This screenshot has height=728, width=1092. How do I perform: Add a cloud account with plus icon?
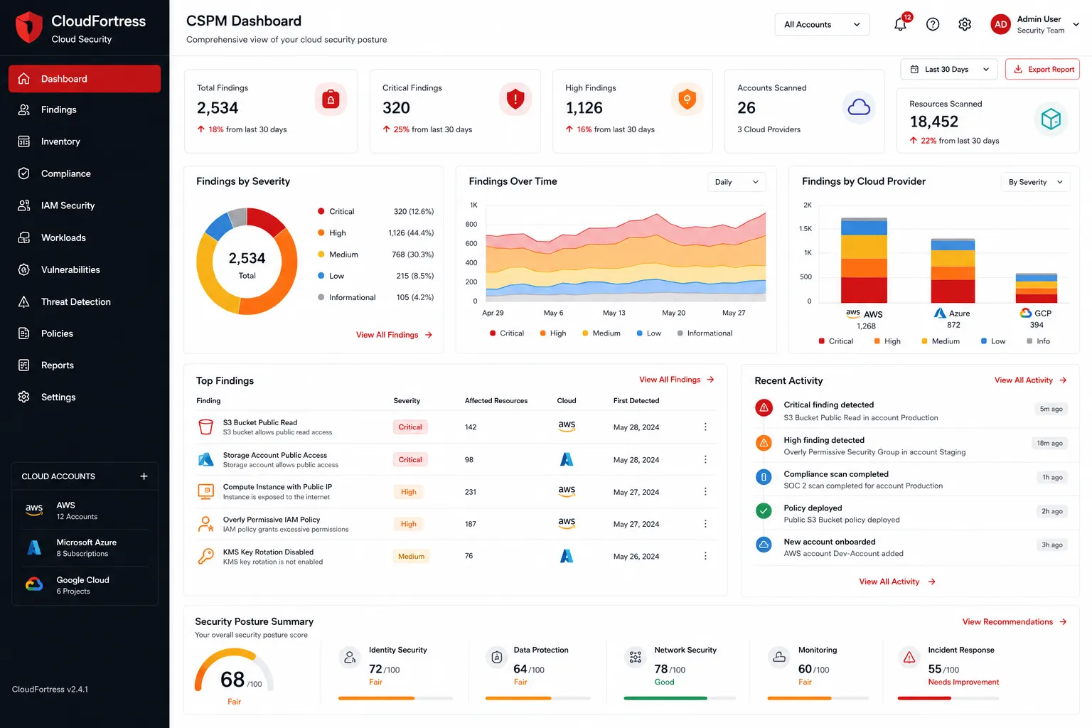[x=144, y=476]
